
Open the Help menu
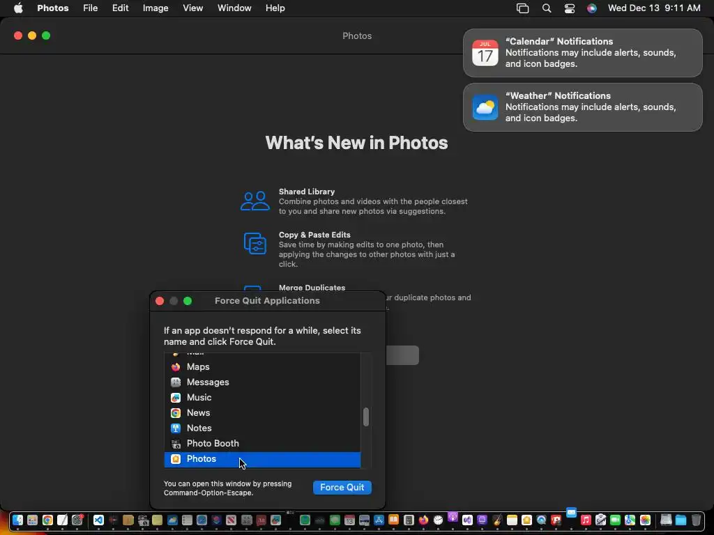[275, 8]
